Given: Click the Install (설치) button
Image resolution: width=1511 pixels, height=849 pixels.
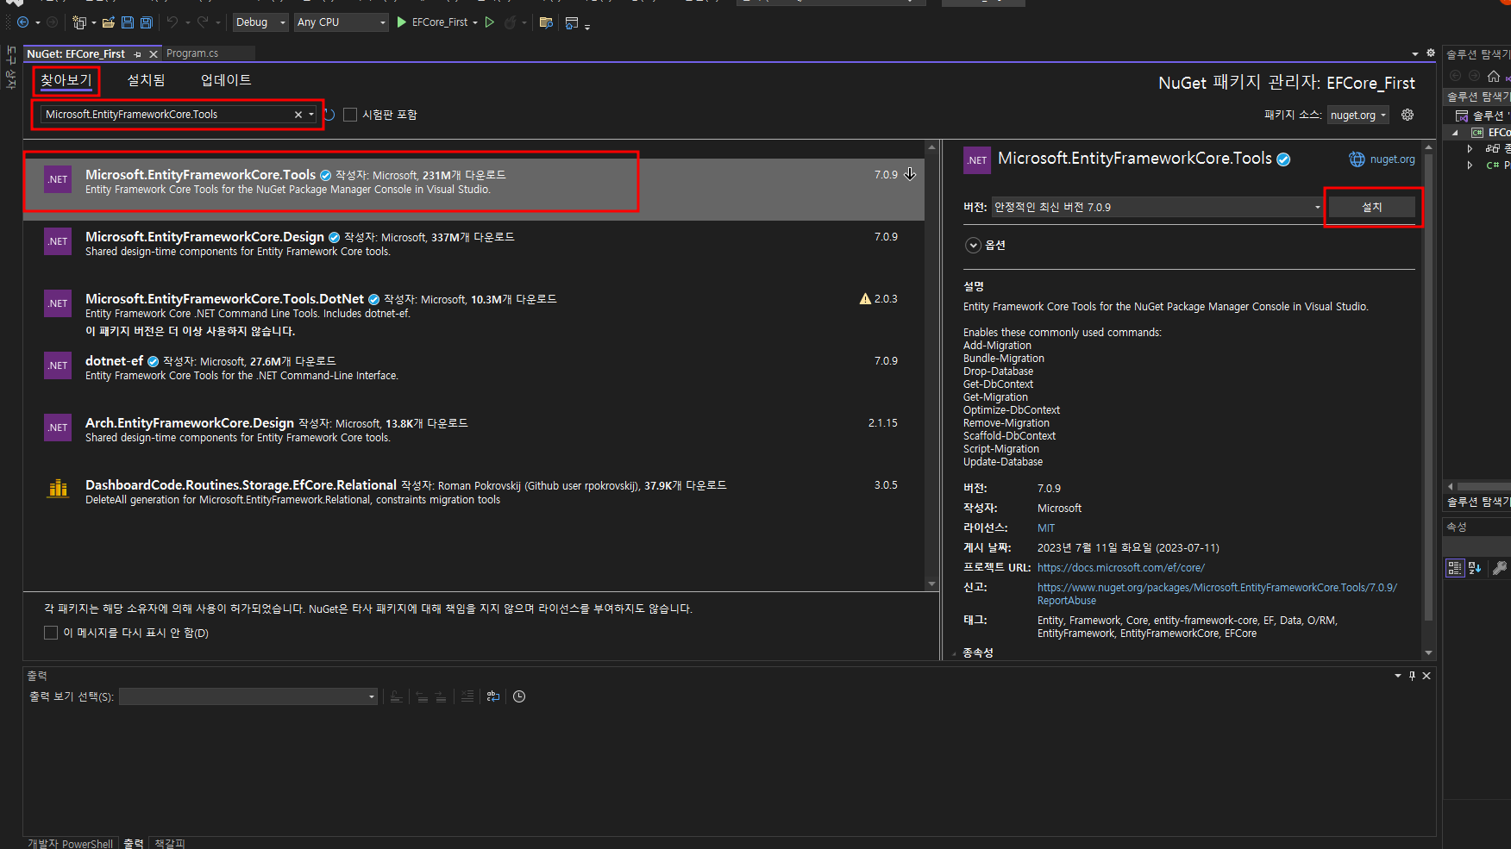Looking at the screenshot, I should pos(1371,207).
